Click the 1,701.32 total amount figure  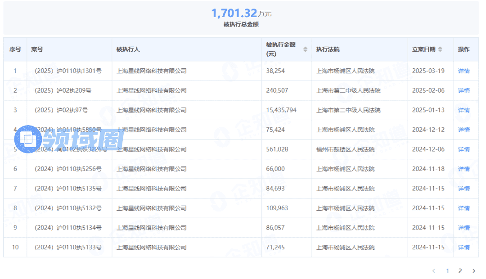point(234,13)
